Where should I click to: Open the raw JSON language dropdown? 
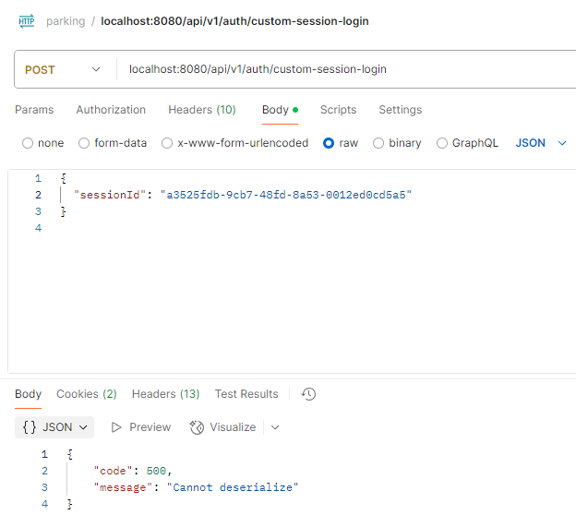[541, 143]
